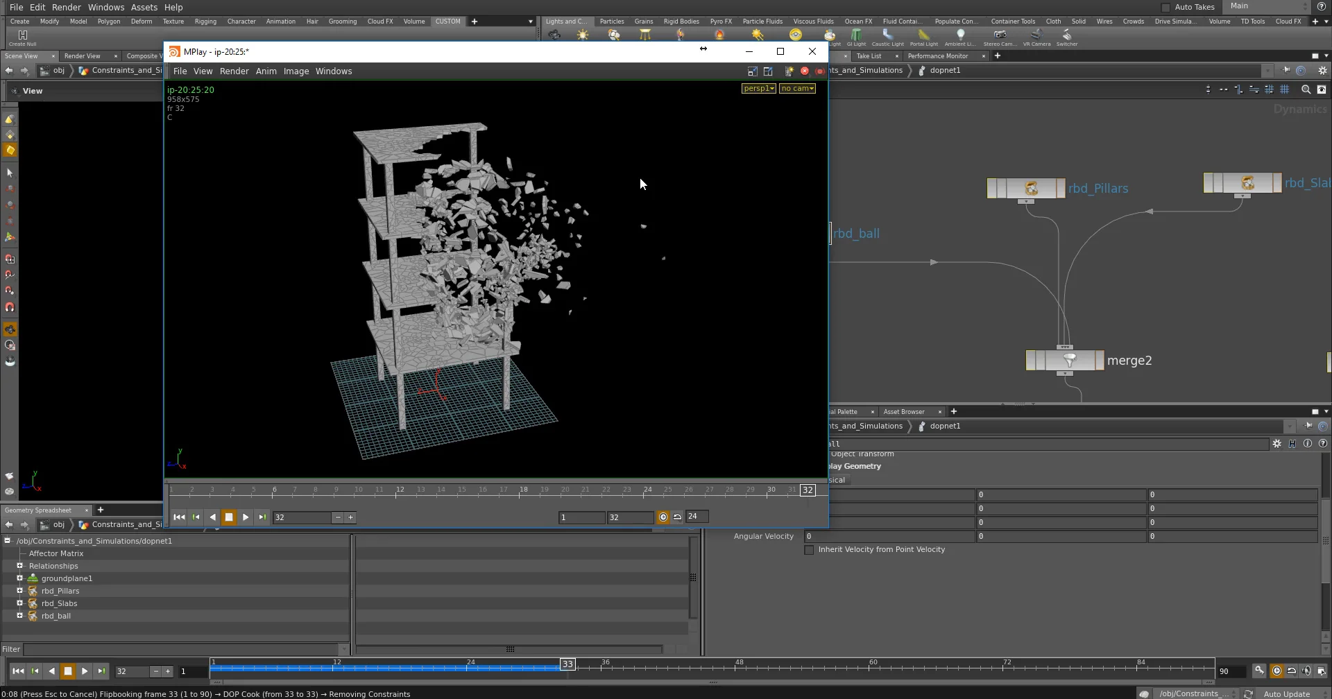Enable Inherit Velocity from Point Velocity
The height and width of the screenshot is (699, 1332).
[x=809, y=550]
